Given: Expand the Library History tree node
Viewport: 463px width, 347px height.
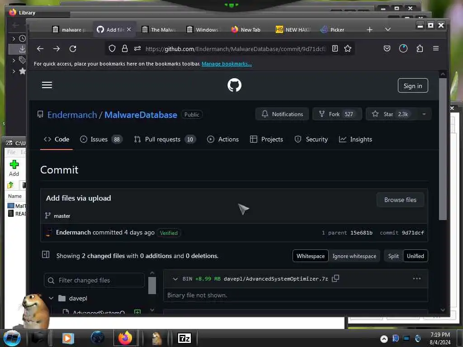Looking at the screenshot, I should (14, 38).
